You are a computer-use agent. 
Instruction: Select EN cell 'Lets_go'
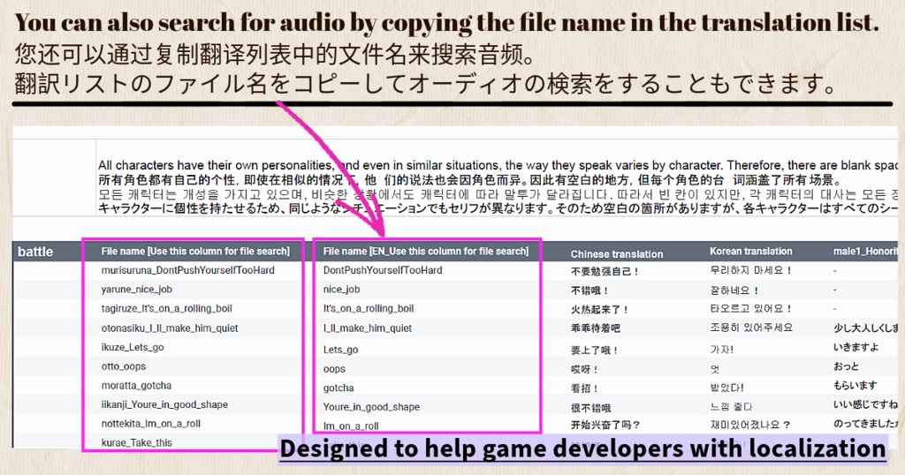(x=340, y=350)
